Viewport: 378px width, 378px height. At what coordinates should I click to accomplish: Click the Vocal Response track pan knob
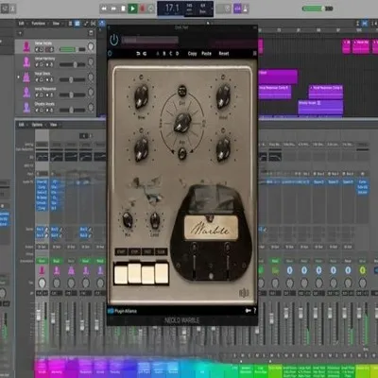[x=91, y=92]
